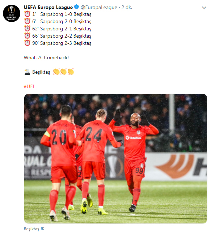Click the alarm clock emoji beside 62' score
219x235 pixels.
27,28
